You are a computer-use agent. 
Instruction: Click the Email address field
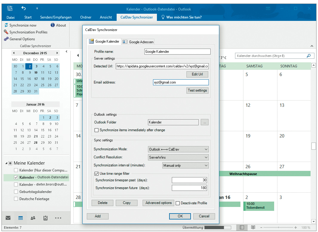pyautogui.click(x=181, y=82)
